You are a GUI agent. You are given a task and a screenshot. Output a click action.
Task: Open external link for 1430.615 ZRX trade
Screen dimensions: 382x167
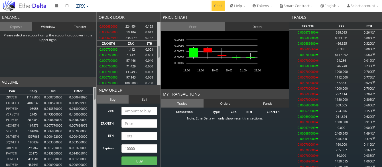pos(373,161)
